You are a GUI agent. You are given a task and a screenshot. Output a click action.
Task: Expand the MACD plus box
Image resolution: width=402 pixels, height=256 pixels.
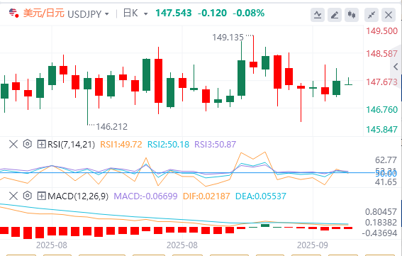pyautogui.click(x=41, y=196)
